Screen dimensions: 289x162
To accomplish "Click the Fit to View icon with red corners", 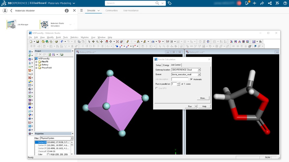I will [x=117, y=42].
